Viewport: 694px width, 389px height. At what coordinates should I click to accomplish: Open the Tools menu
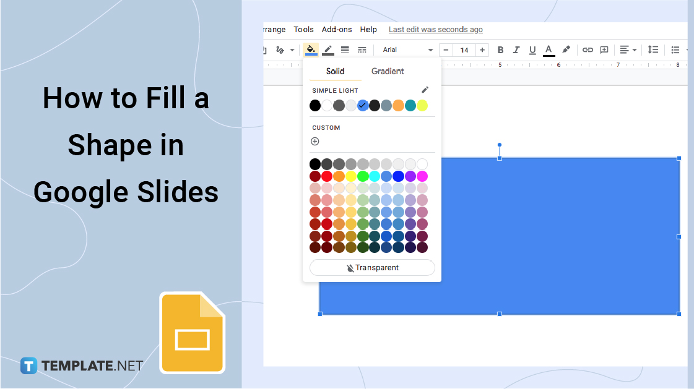(303, 29)
